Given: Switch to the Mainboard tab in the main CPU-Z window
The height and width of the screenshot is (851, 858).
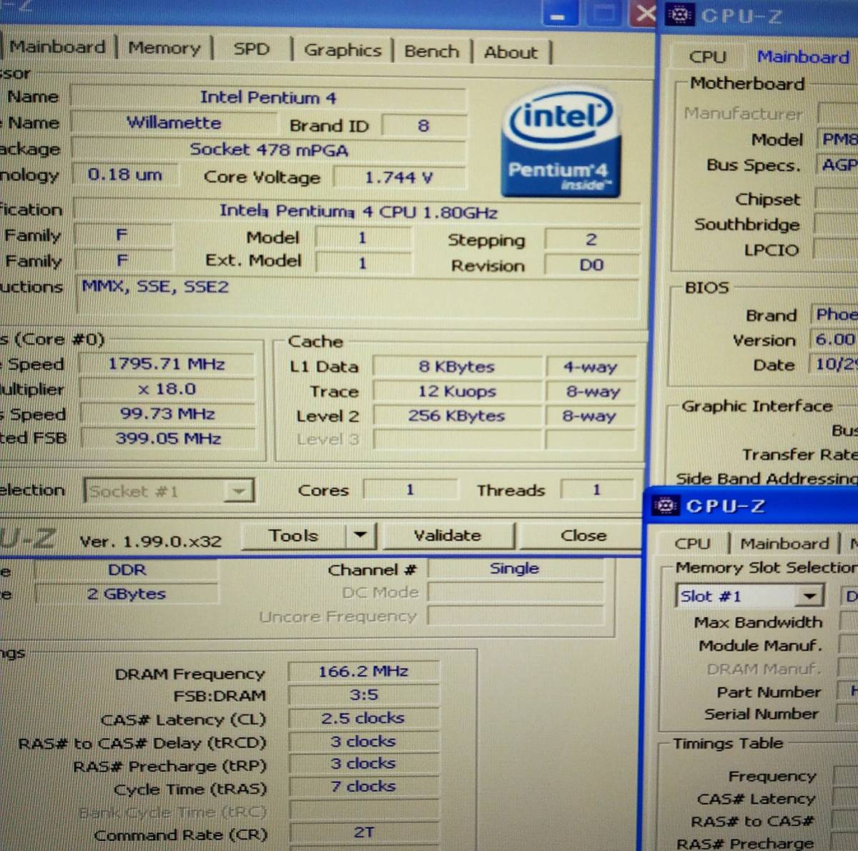Looking at the screenshot, I should pyautogui.click(x=57, y=47).
